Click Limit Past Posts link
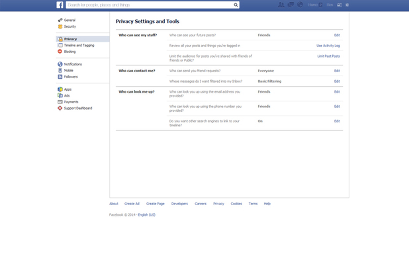409x272 pixels. (329, 56)
